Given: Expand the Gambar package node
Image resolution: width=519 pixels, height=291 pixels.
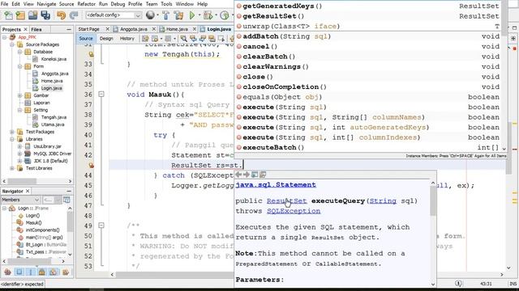Looking at the screenshot, I should pos(19,95).
